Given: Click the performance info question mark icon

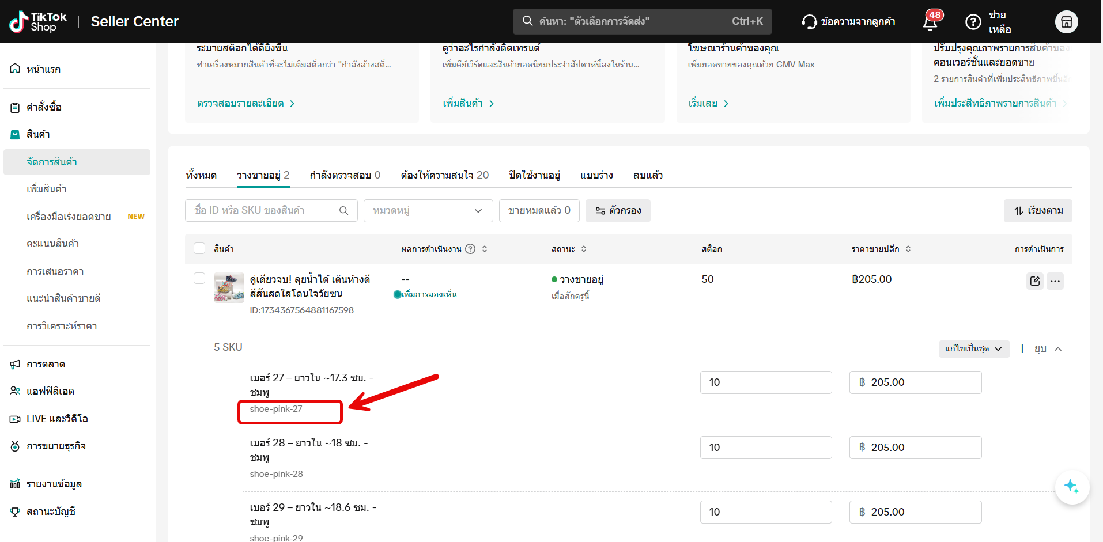Looking at the screenshot, I should [470, 249].
